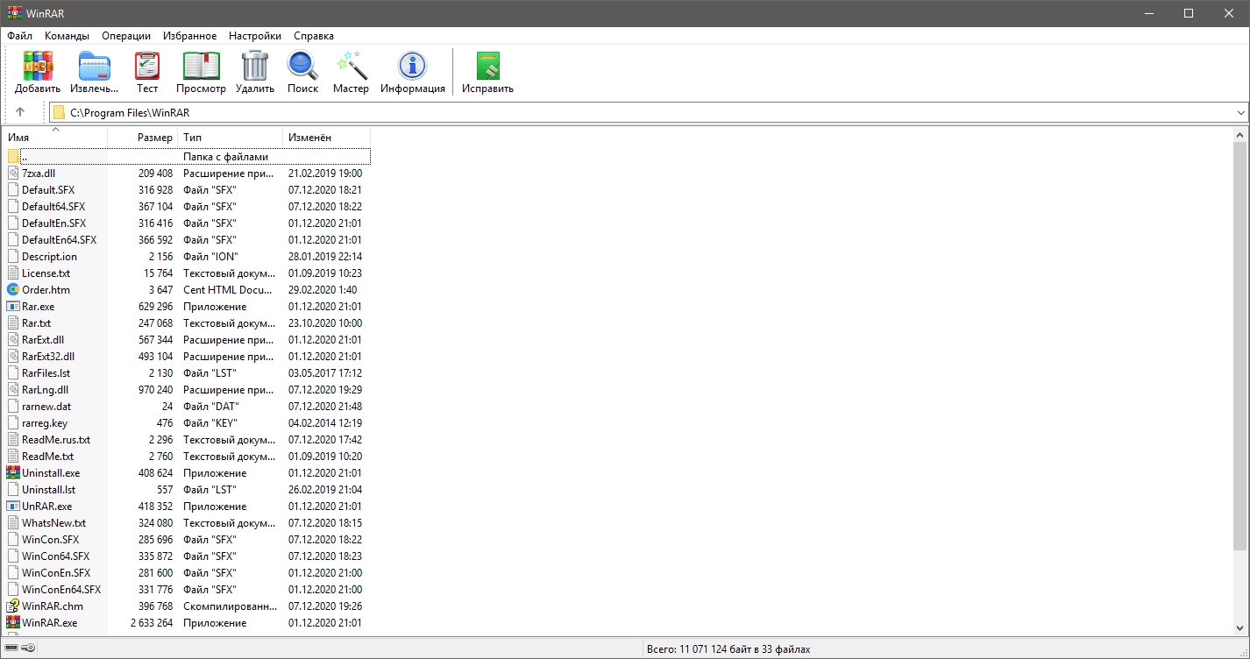Run the Тест (Test) tool
The image size is (1250, 659).
coord(147,67)
